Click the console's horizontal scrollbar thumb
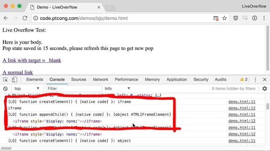 tap(6, 148)
